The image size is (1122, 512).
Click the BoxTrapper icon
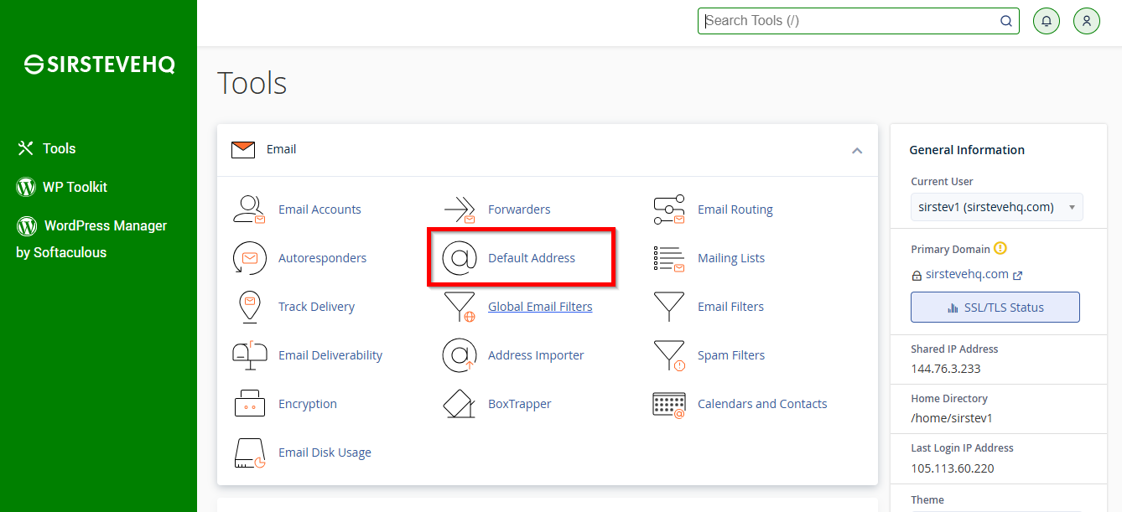pyautogui.click(x=460, y=404)
